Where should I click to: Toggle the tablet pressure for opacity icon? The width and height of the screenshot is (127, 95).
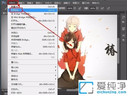tap(80, 8)
